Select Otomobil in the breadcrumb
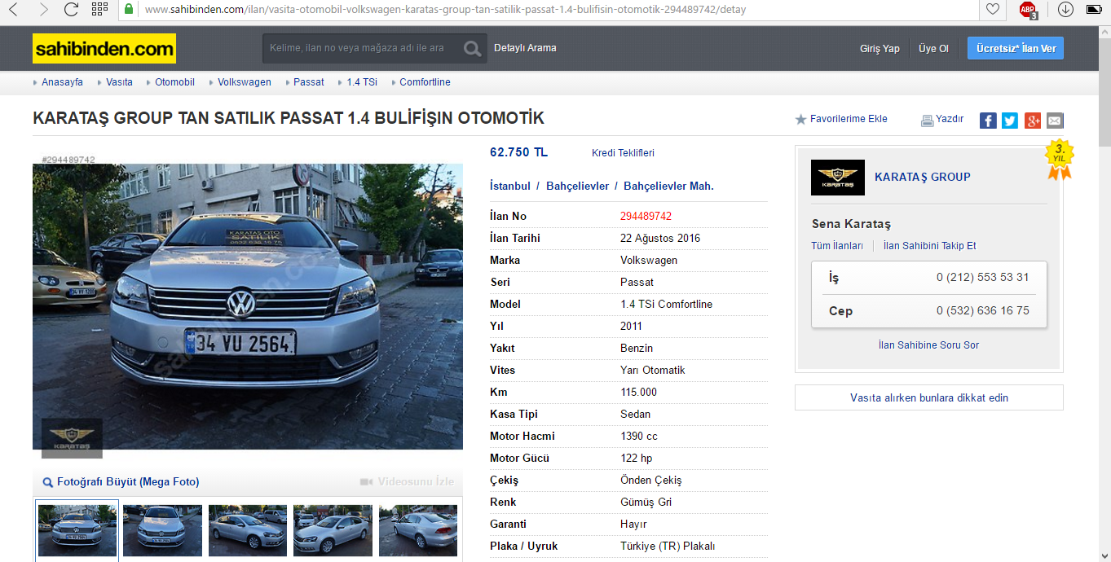Screen dimensions: 1111x562 174,82
